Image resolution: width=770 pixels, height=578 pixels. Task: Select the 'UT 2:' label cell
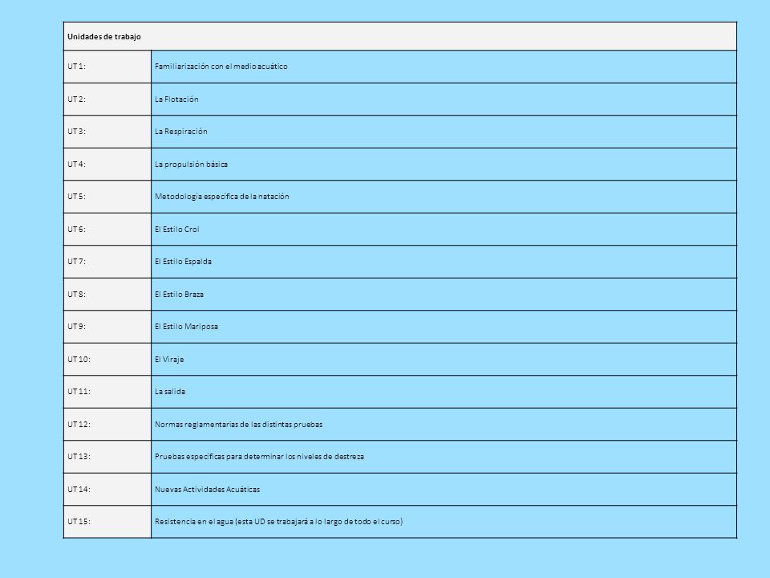(107, 100)
